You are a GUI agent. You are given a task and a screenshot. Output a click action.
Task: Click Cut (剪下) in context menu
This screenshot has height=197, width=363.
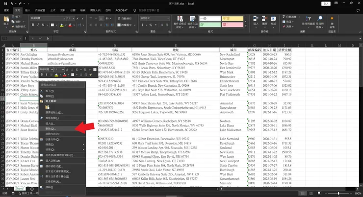tap(49, 91)
